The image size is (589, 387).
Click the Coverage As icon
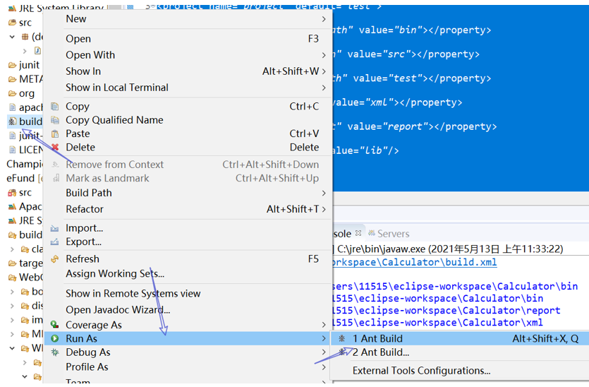point(55,325)
